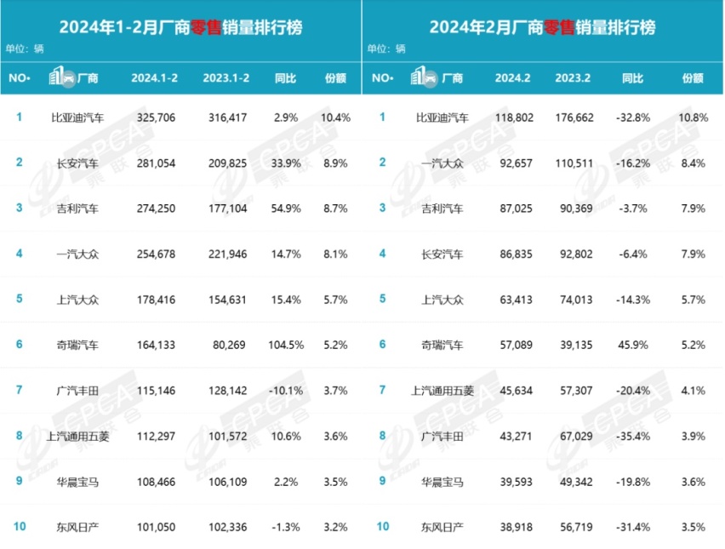The image size is (725, 549).
Task: Select value 176,662
Action: [x=574, y=117]
